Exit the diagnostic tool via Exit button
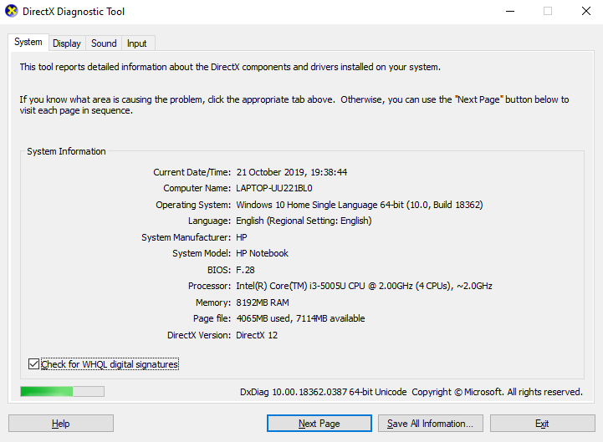This screenshot has width=603, height=442. 542,424
